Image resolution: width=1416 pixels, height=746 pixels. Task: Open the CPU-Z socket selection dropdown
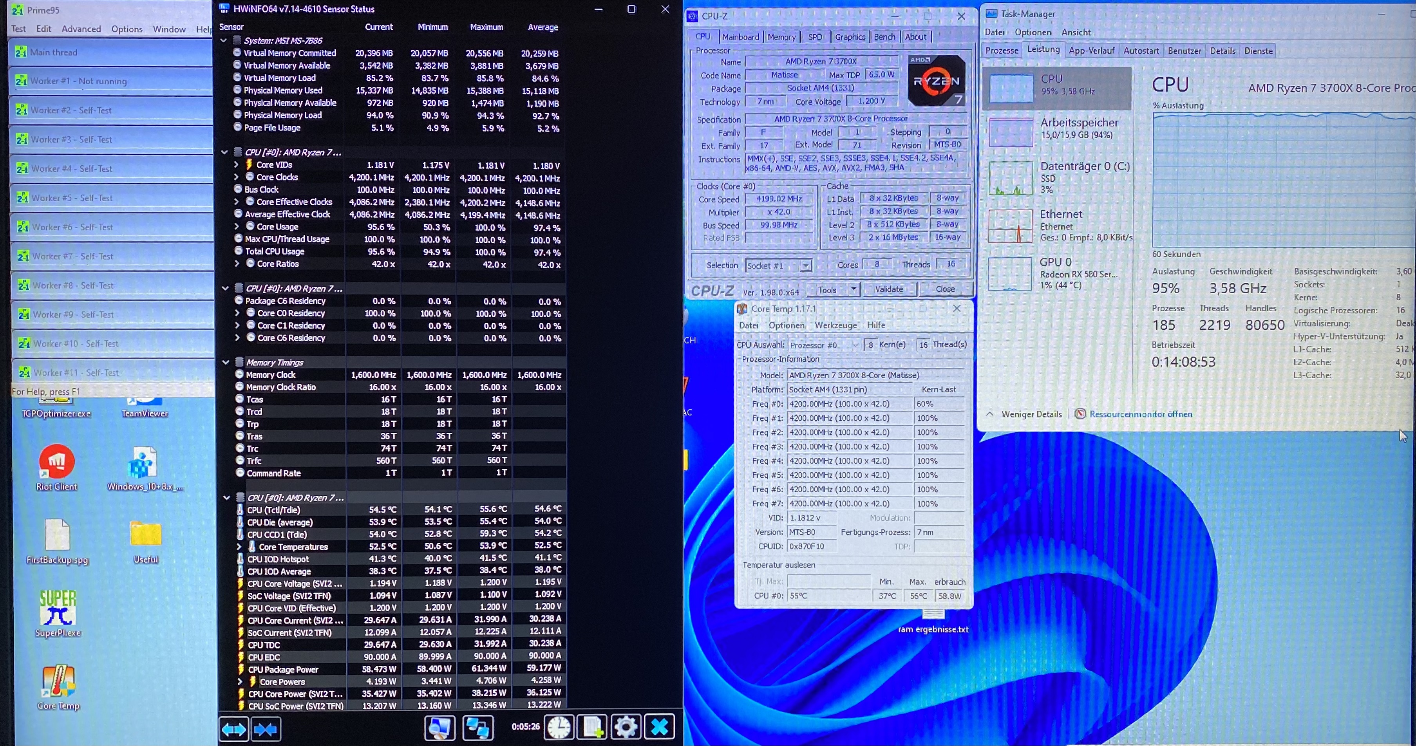(x=805, y=266)
